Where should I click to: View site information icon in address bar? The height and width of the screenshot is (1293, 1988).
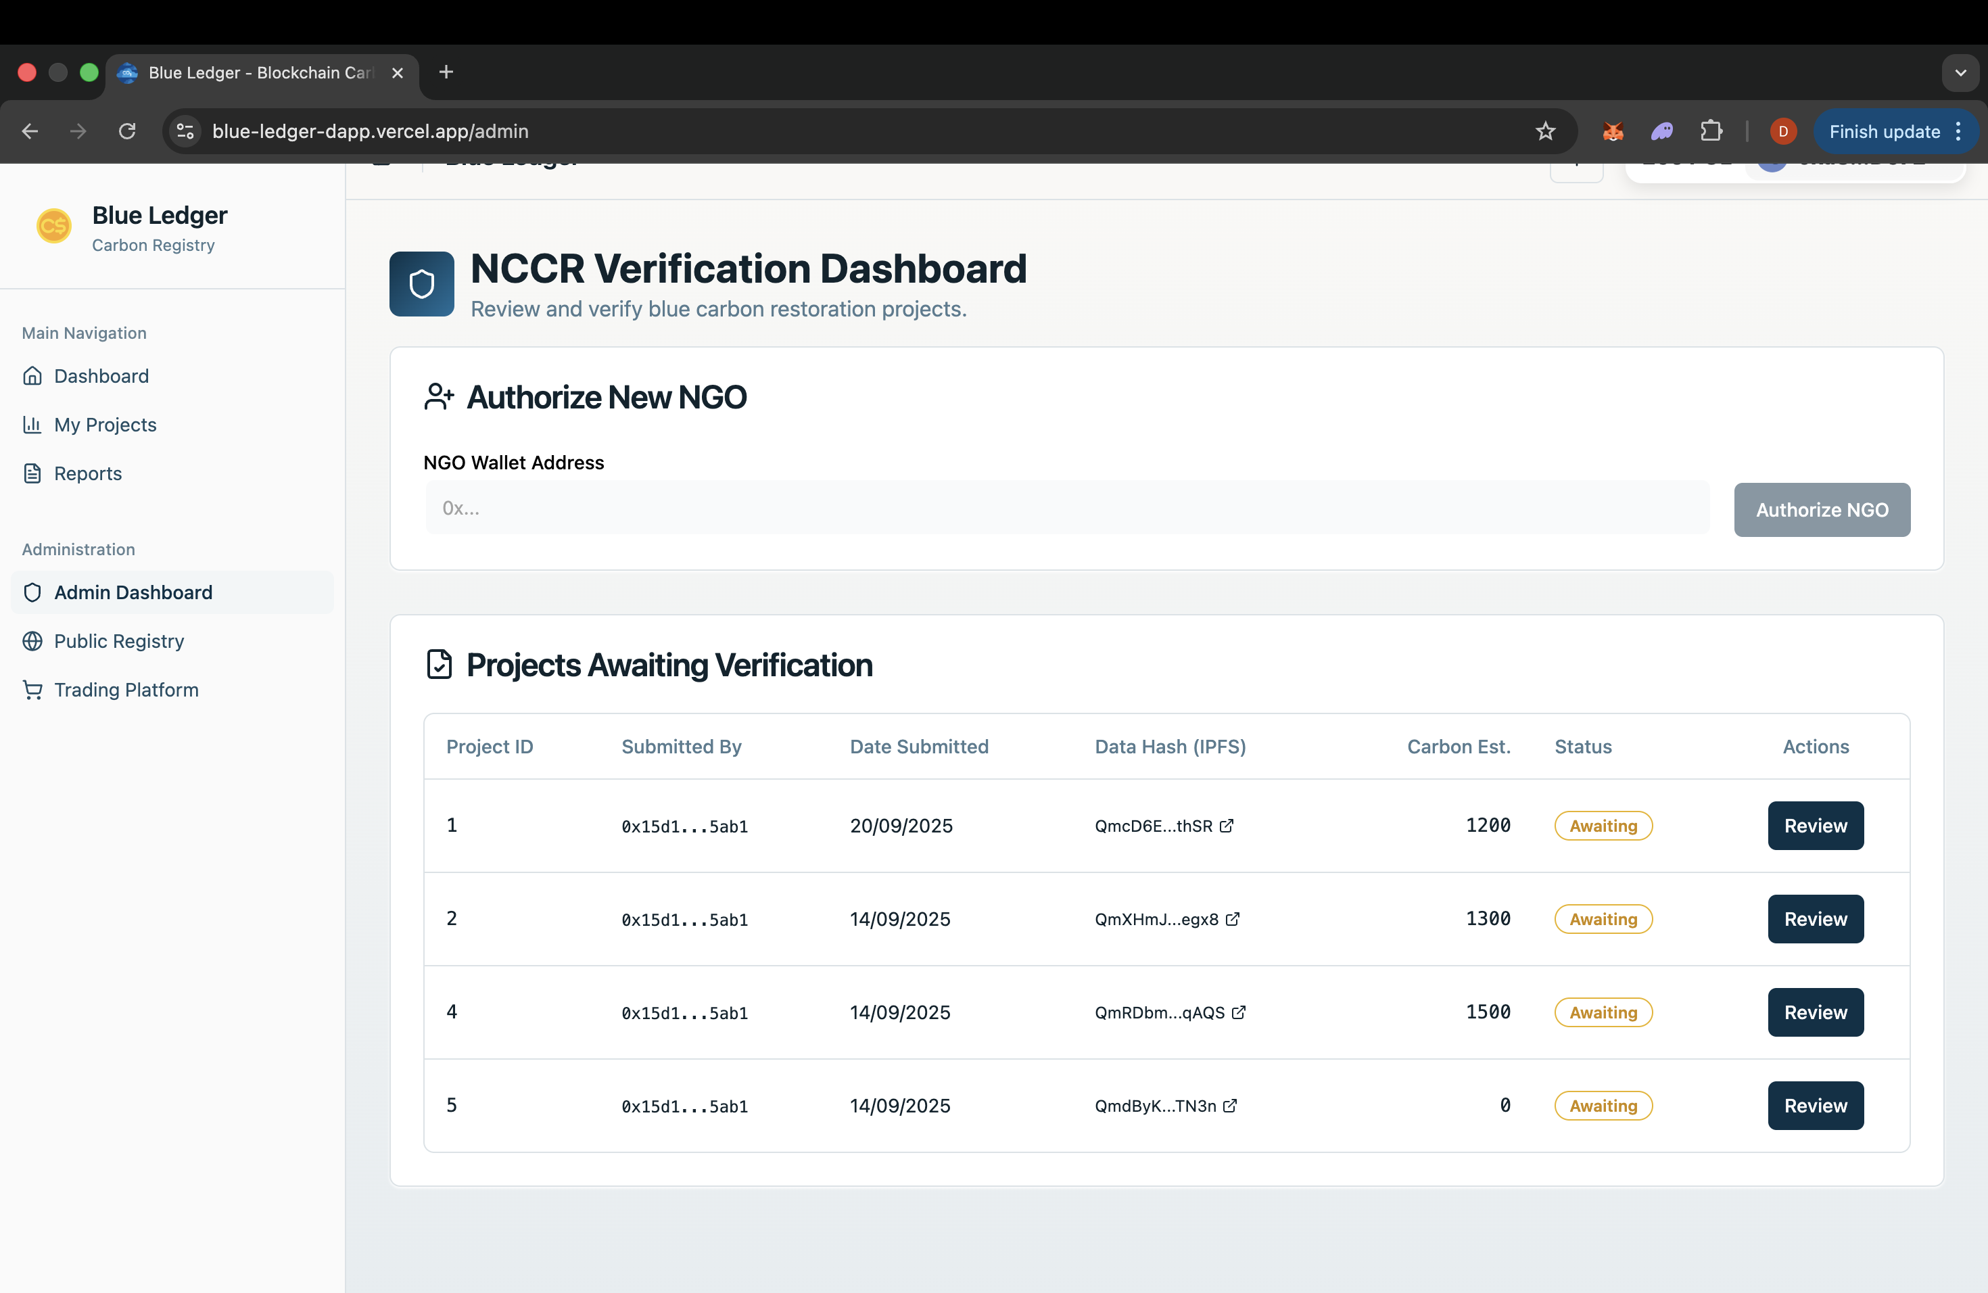tap(185, 131)
